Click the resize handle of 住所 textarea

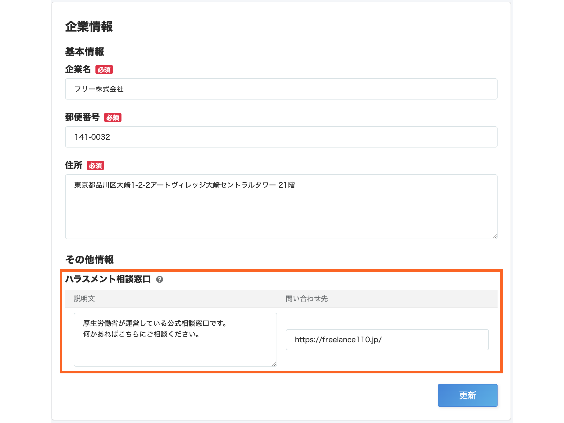[x=494, y=236]
